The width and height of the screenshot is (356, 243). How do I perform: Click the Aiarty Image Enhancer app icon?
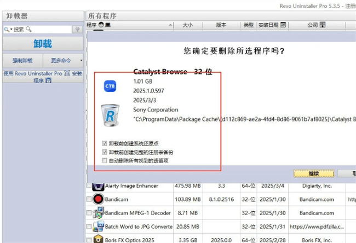[98, 187]
